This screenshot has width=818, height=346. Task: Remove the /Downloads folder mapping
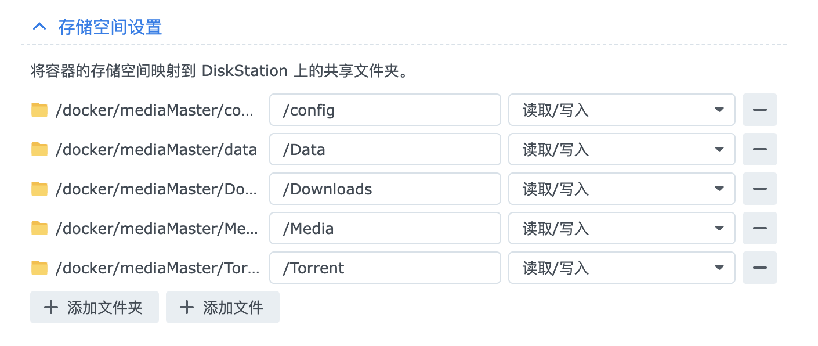[x=759, y=189]
